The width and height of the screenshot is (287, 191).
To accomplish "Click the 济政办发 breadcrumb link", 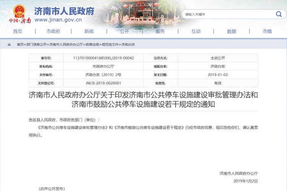I will 128,44.
